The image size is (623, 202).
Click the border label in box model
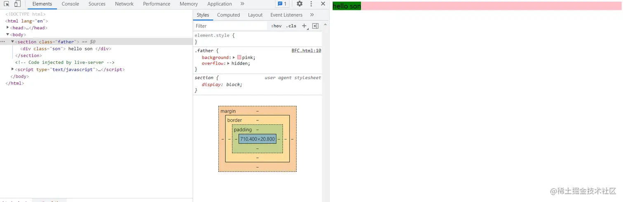[x=234, y=120]
